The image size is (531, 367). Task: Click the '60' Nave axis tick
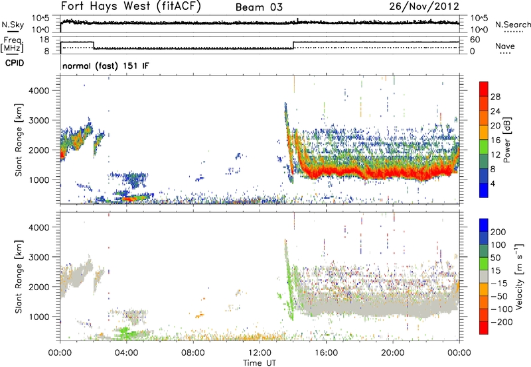[475, 40]
